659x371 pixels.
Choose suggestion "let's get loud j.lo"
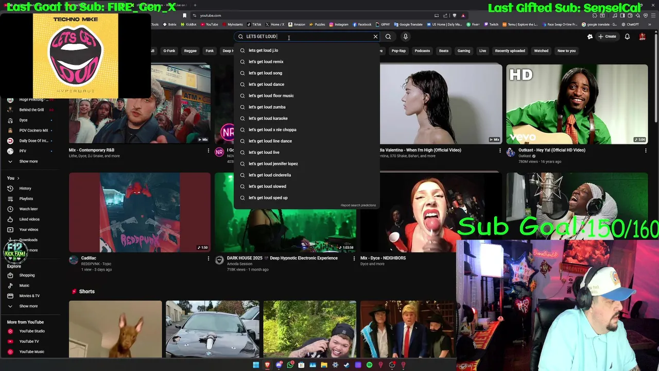click(x=307, y=50)
